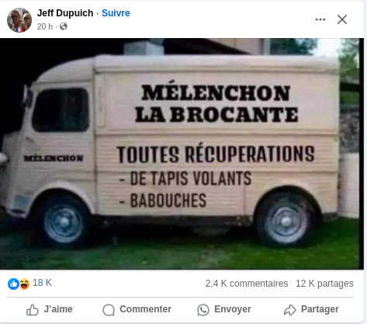Click the J'aime button label
Image resolution: width=367 pixels, height=324 pixels.
click(x=58, y=309)
